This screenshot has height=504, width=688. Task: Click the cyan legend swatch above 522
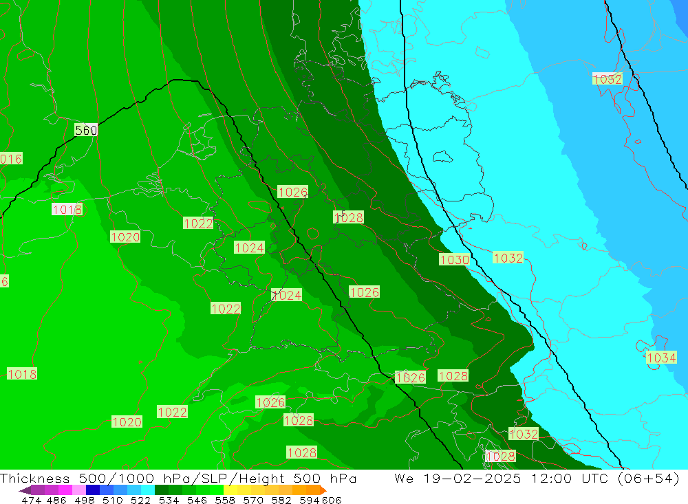pos(148,490)
